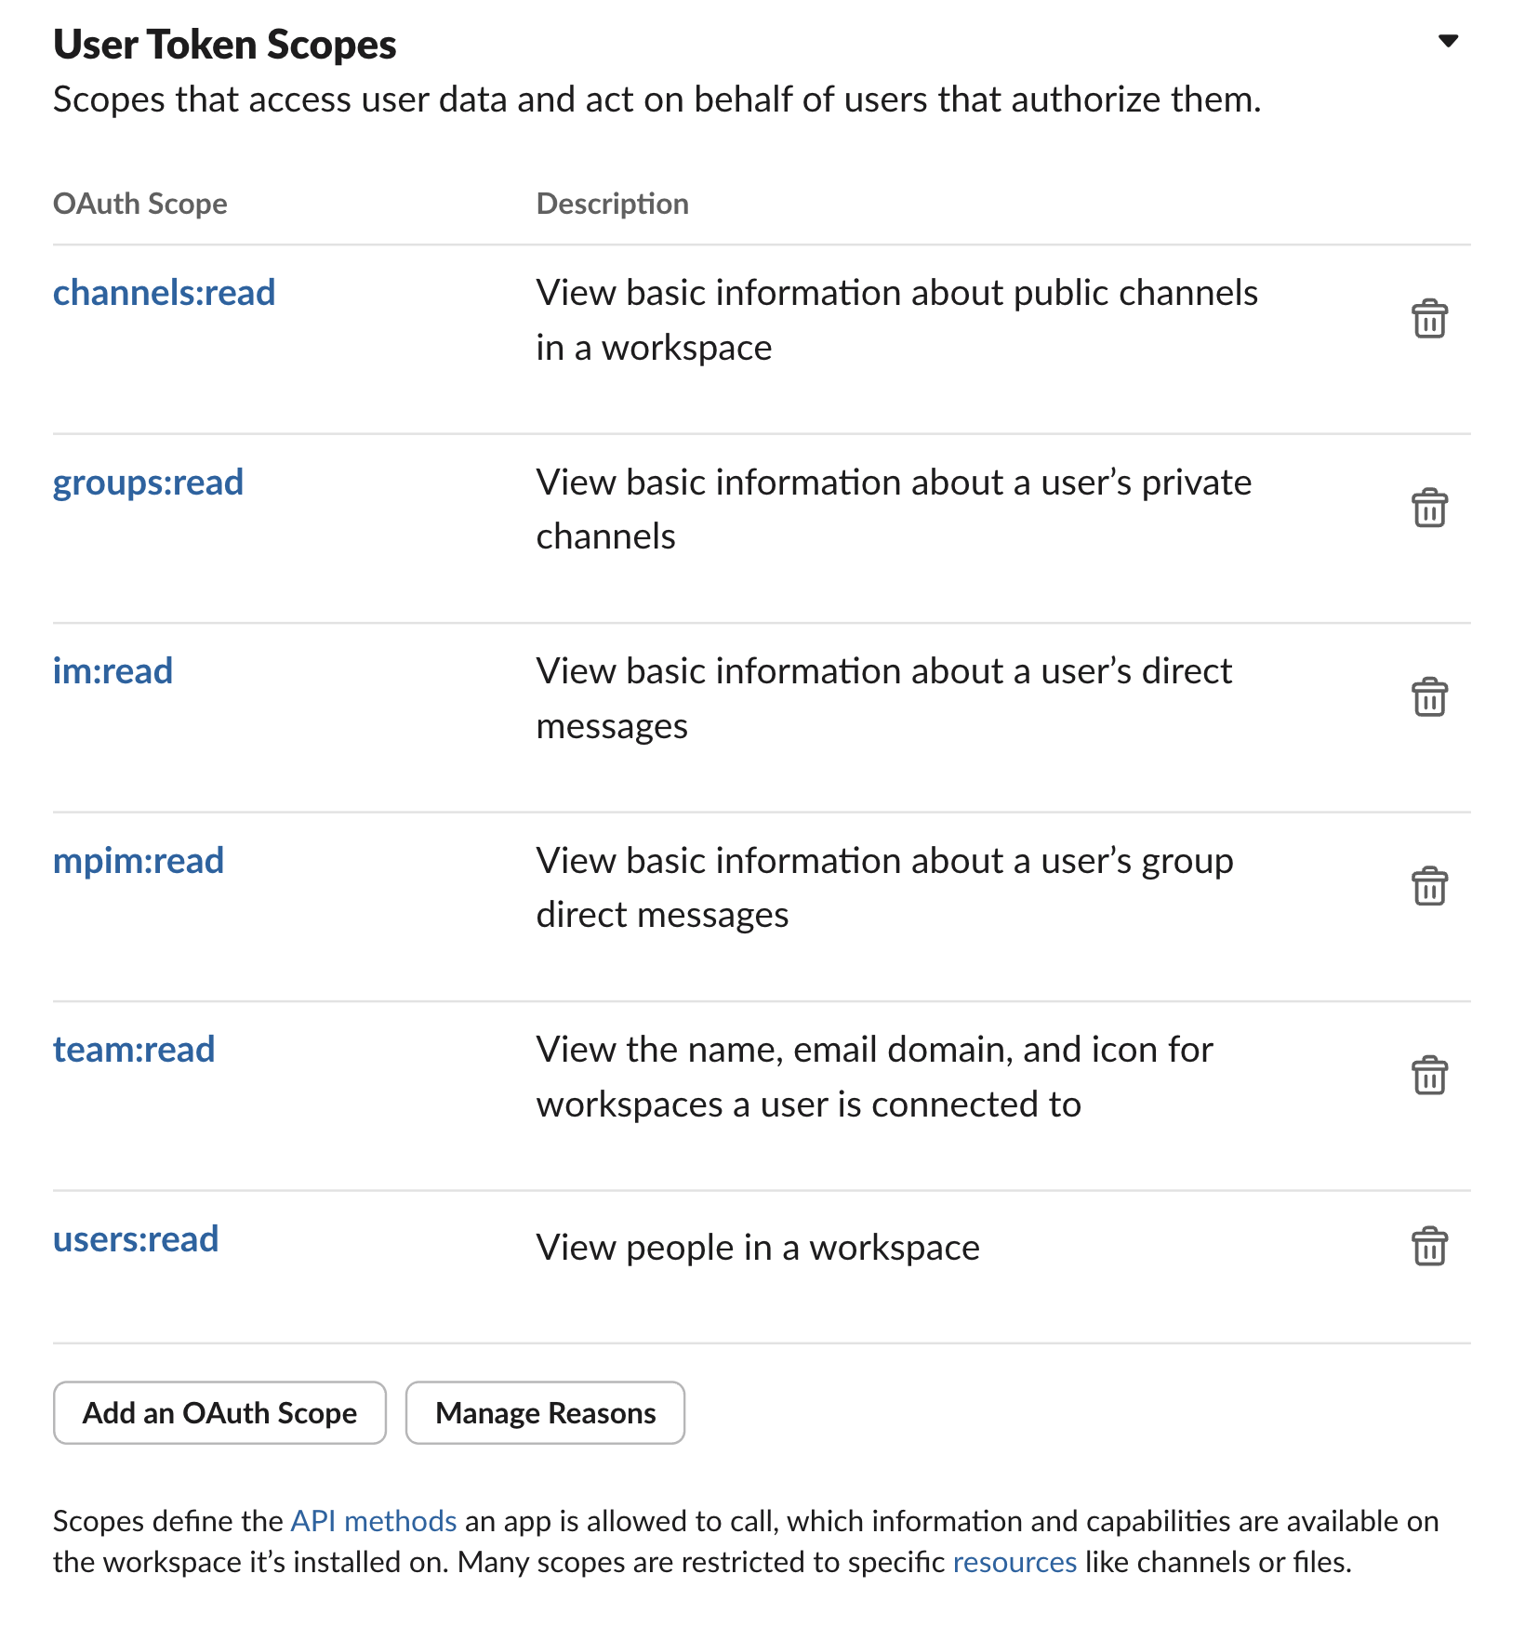This screenshot has height=1640, width=1525.
Task: Click the Description column header
Action: (x=613, y=204)
